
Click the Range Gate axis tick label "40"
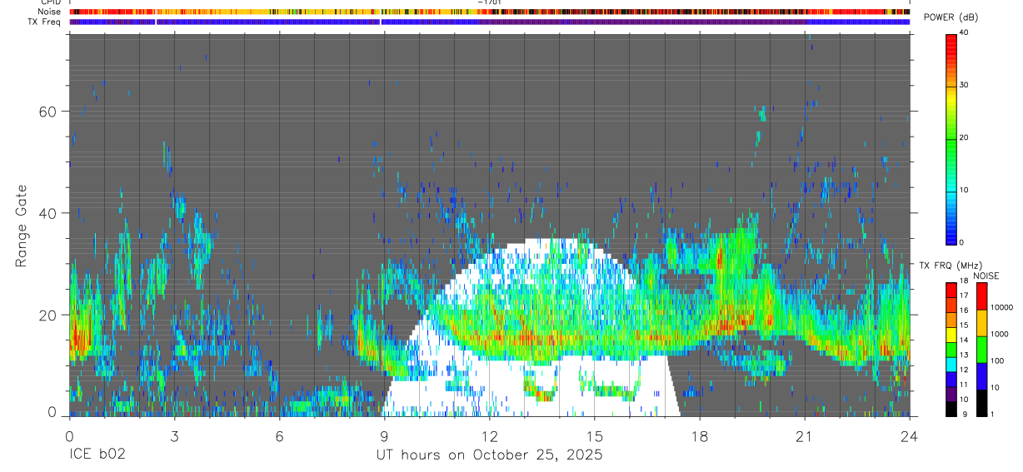pos(48,213)
